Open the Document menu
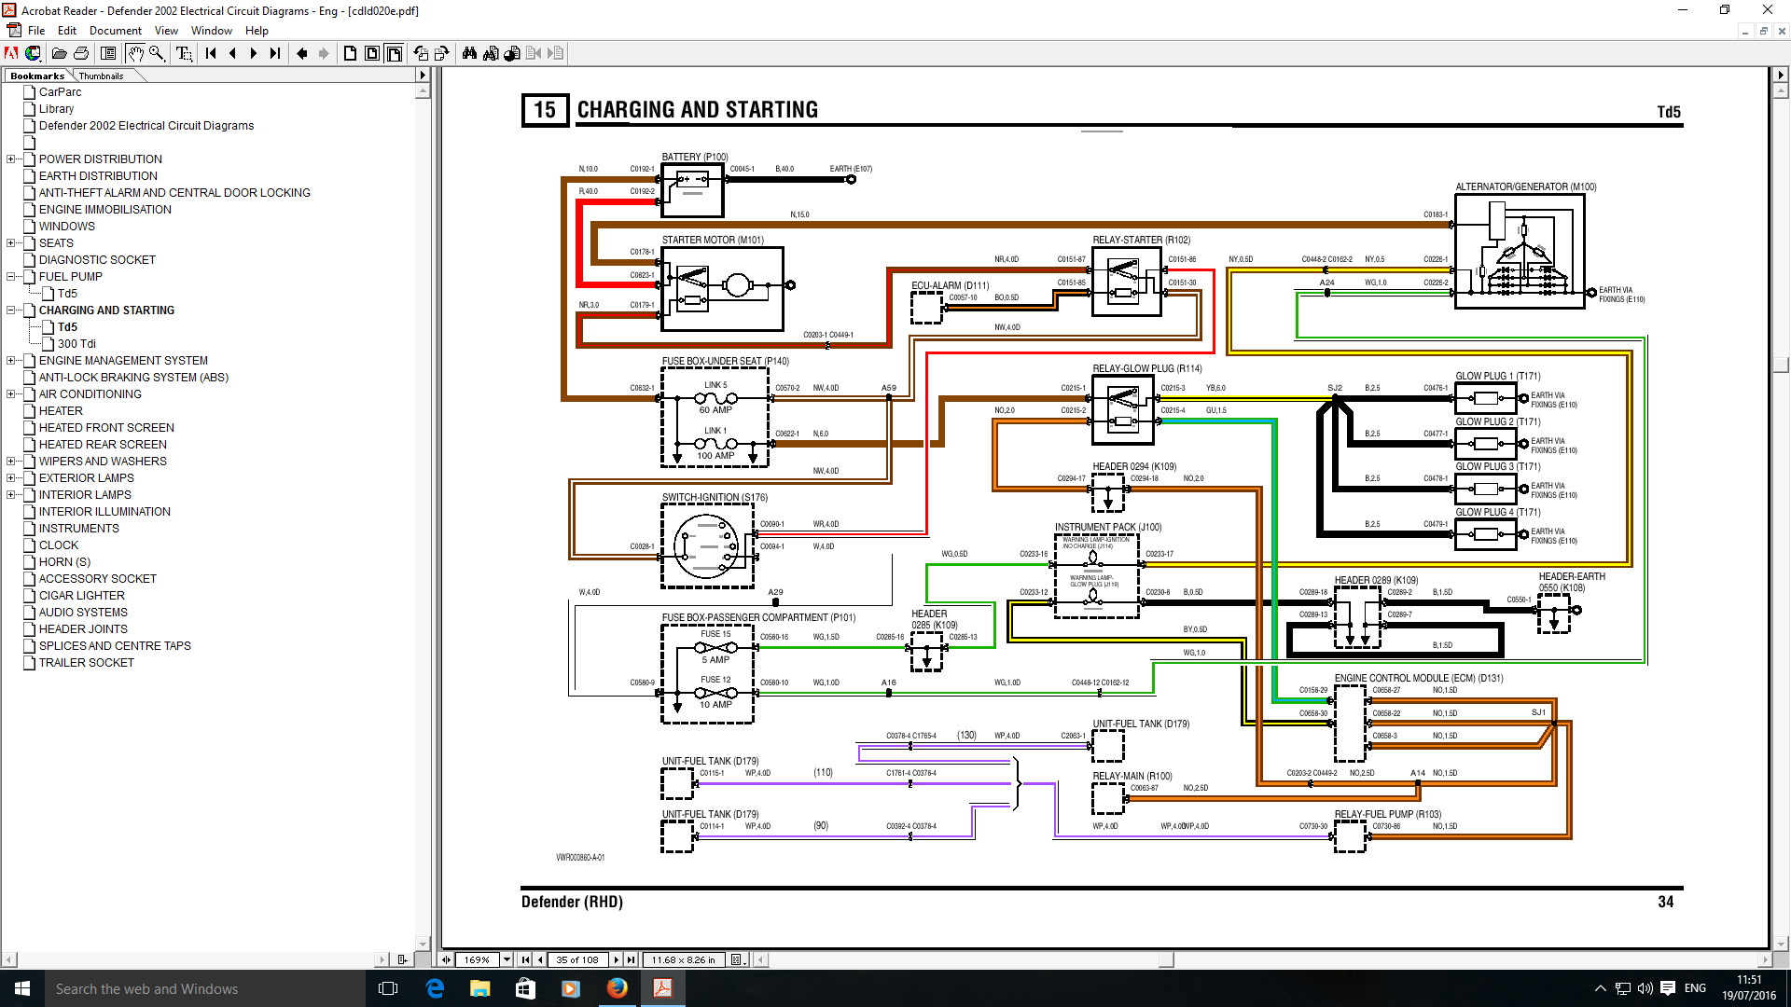Image resolution: width=1791 pixels, height=1007 pixels. tap(116, 31)
